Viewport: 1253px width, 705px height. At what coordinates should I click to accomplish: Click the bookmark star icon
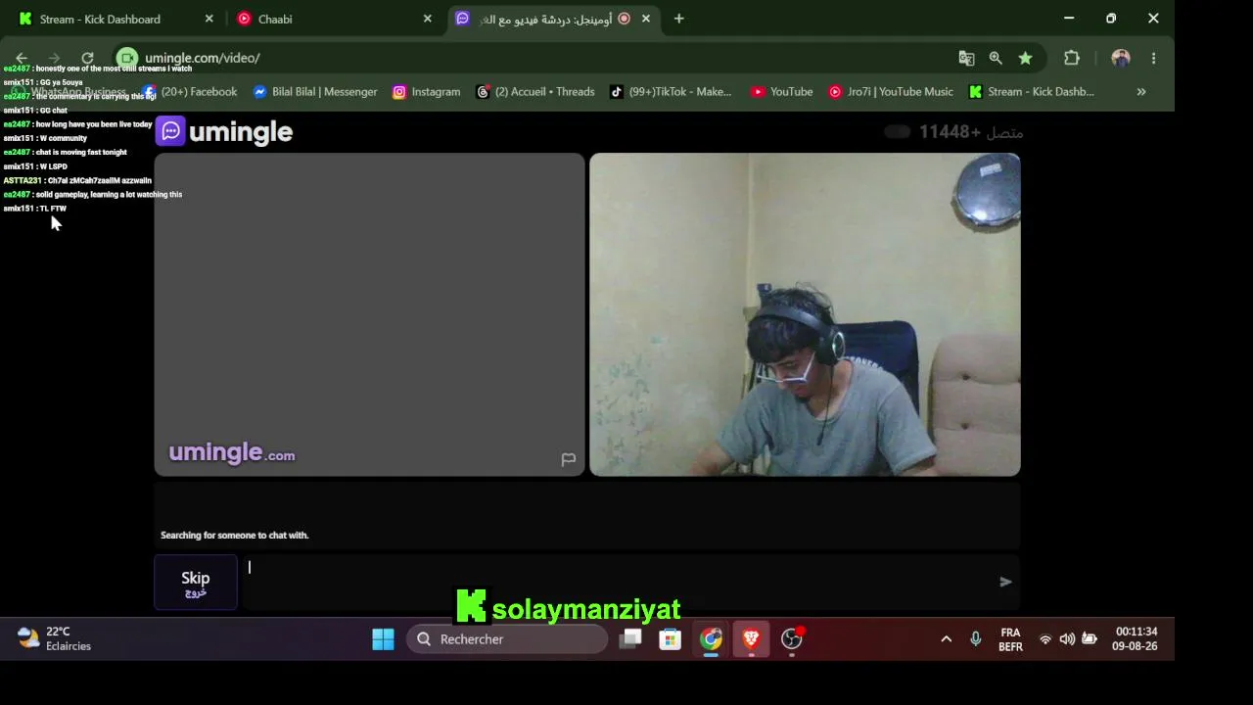tap(1025, 58)
